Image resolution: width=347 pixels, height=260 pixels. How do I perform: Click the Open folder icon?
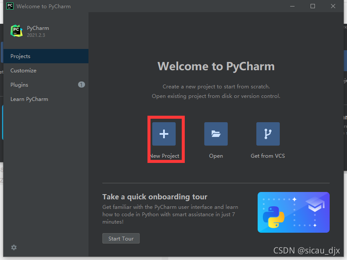pos(216,134)
